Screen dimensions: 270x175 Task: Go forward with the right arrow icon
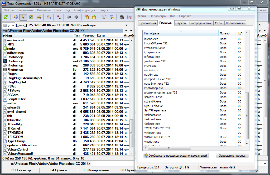[x=76, y=17]
